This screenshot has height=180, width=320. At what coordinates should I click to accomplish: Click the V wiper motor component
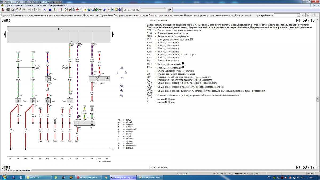(84, 123)
